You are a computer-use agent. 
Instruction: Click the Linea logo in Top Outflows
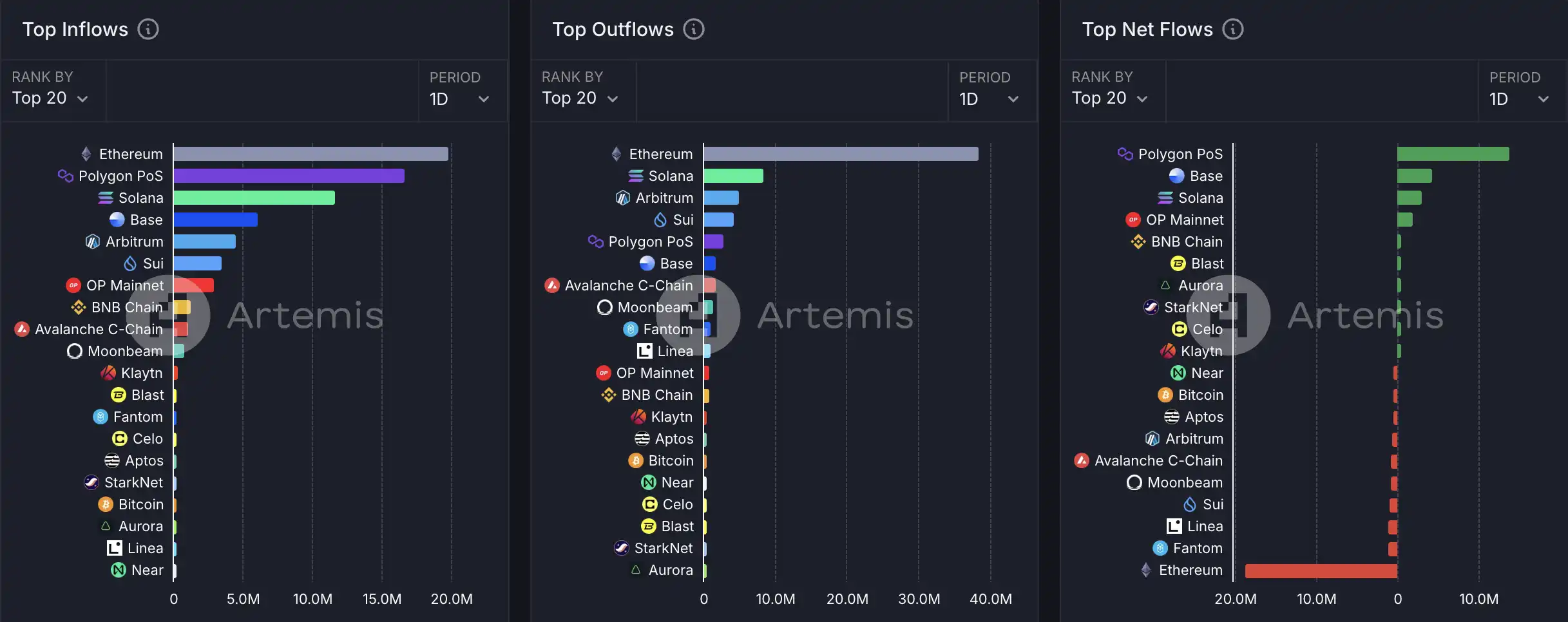coord(645,351)
